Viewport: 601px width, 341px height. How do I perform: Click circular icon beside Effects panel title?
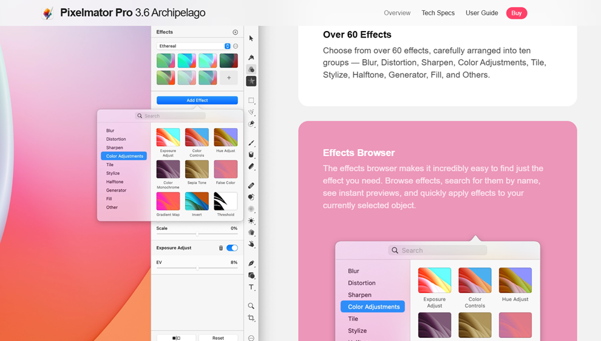236,32
